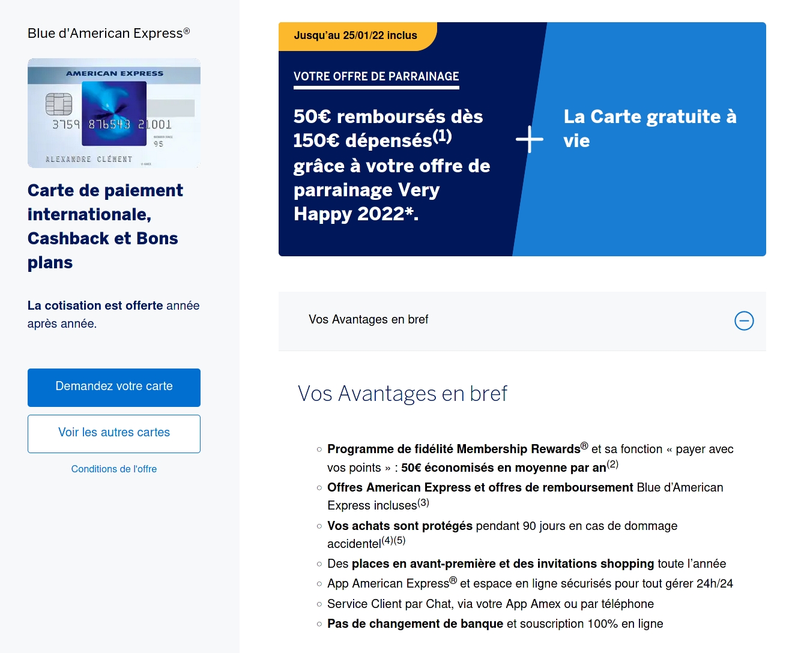Click footnote (2) after économisés en moyenne
The height and width of the screenshot is (653, 807).
click(x=612, y=464)
